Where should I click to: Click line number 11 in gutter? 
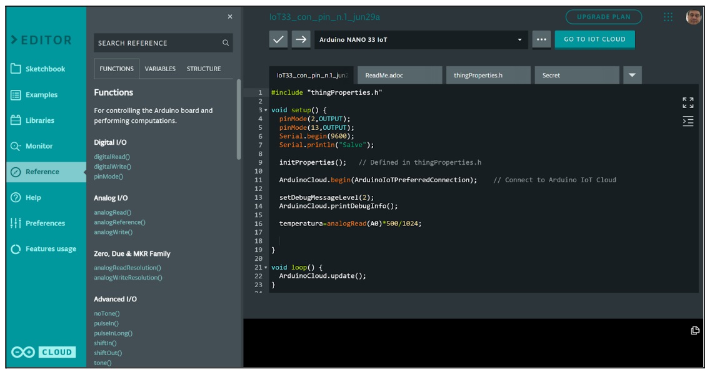pyautogui.click(x=258, y=180)
